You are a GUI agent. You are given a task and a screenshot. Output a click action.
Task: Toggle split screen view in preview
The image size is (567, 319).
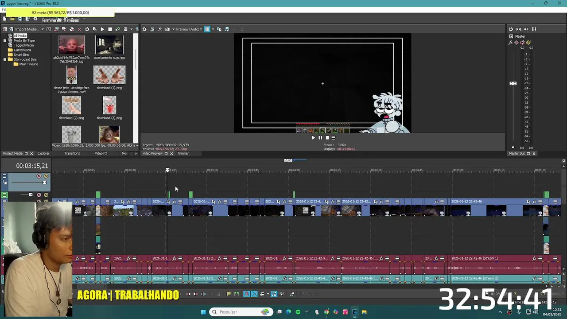[x=167, y=29]
